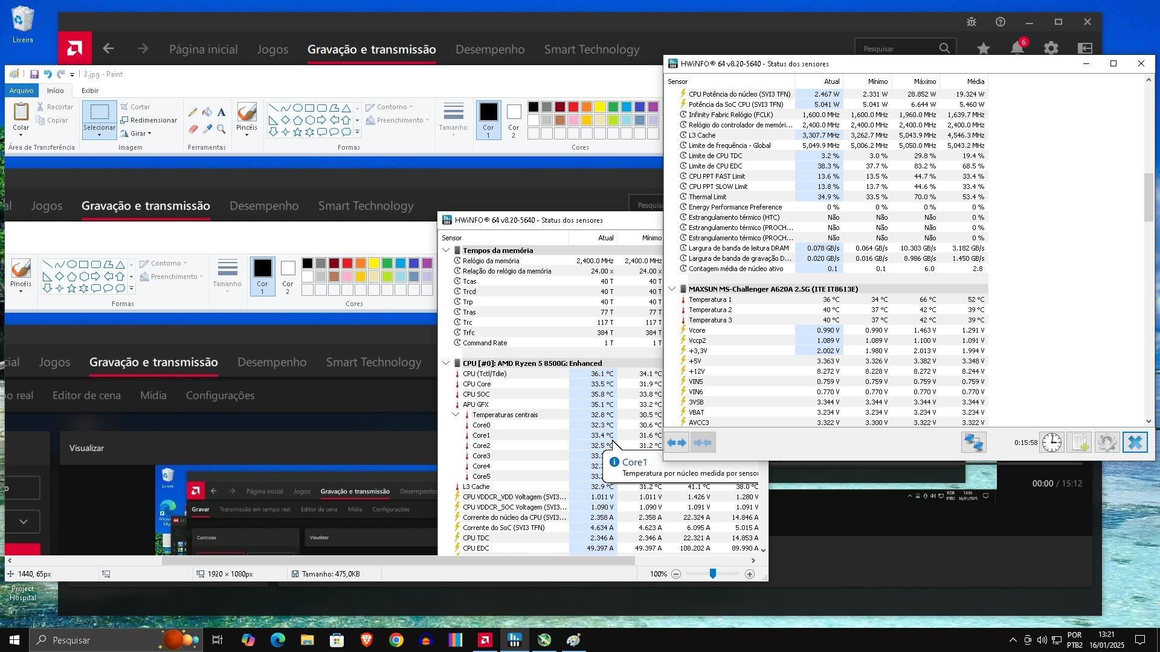Select the Color picker eyedropper tool
The image size is (1160, 652).
[x=207, y=129]
